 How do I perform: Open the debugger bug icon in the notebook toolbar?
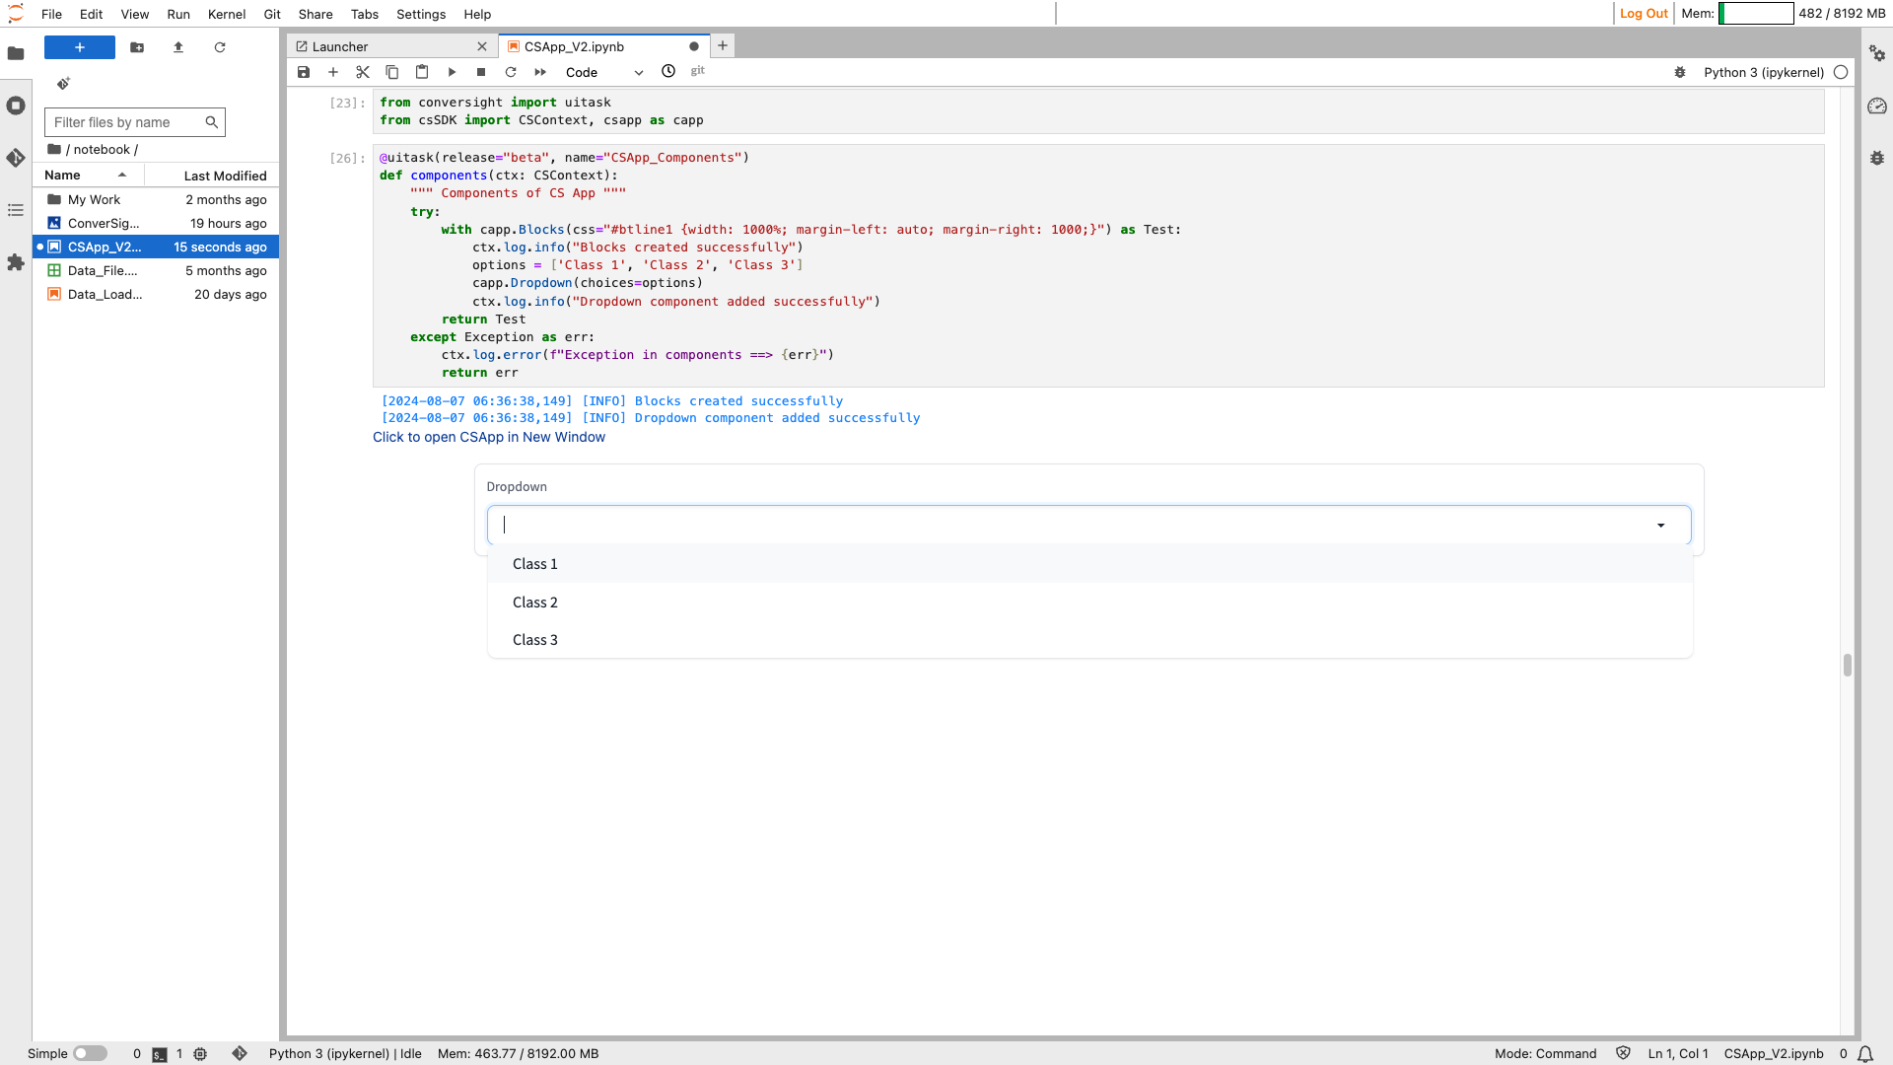[1680, 72]
